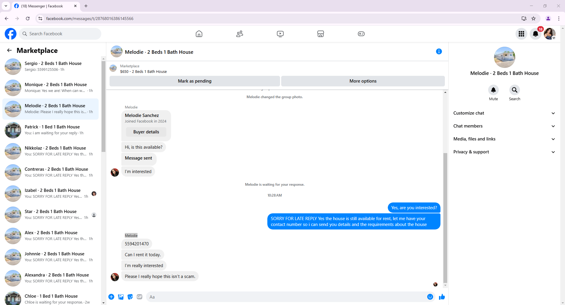The height and width of the screenshot is (305, 565).
Task: Mute the conversation with the bell icon
Action: pyautogui.click(x=493, y=90)
